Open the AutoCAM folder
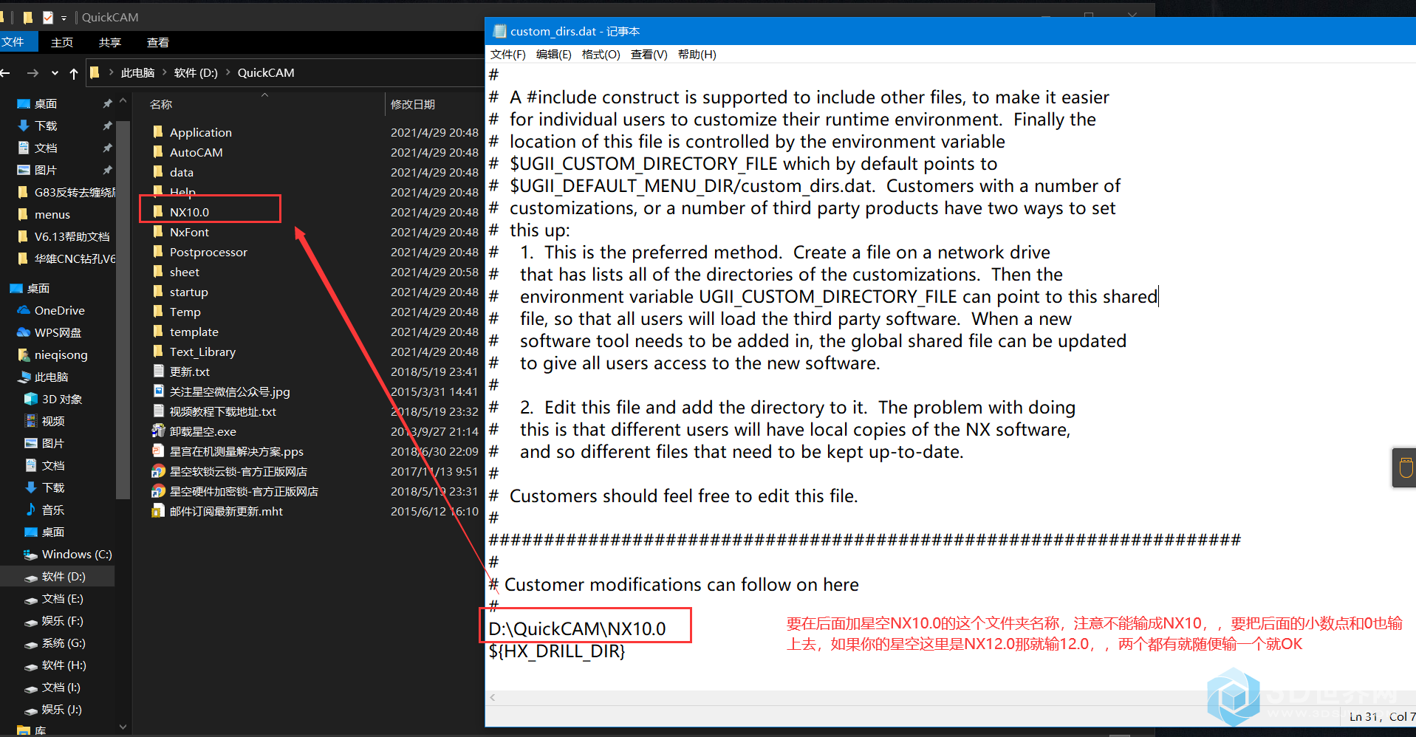The image size is (1416, 737). pyautogui.click(x=196, y=152)
